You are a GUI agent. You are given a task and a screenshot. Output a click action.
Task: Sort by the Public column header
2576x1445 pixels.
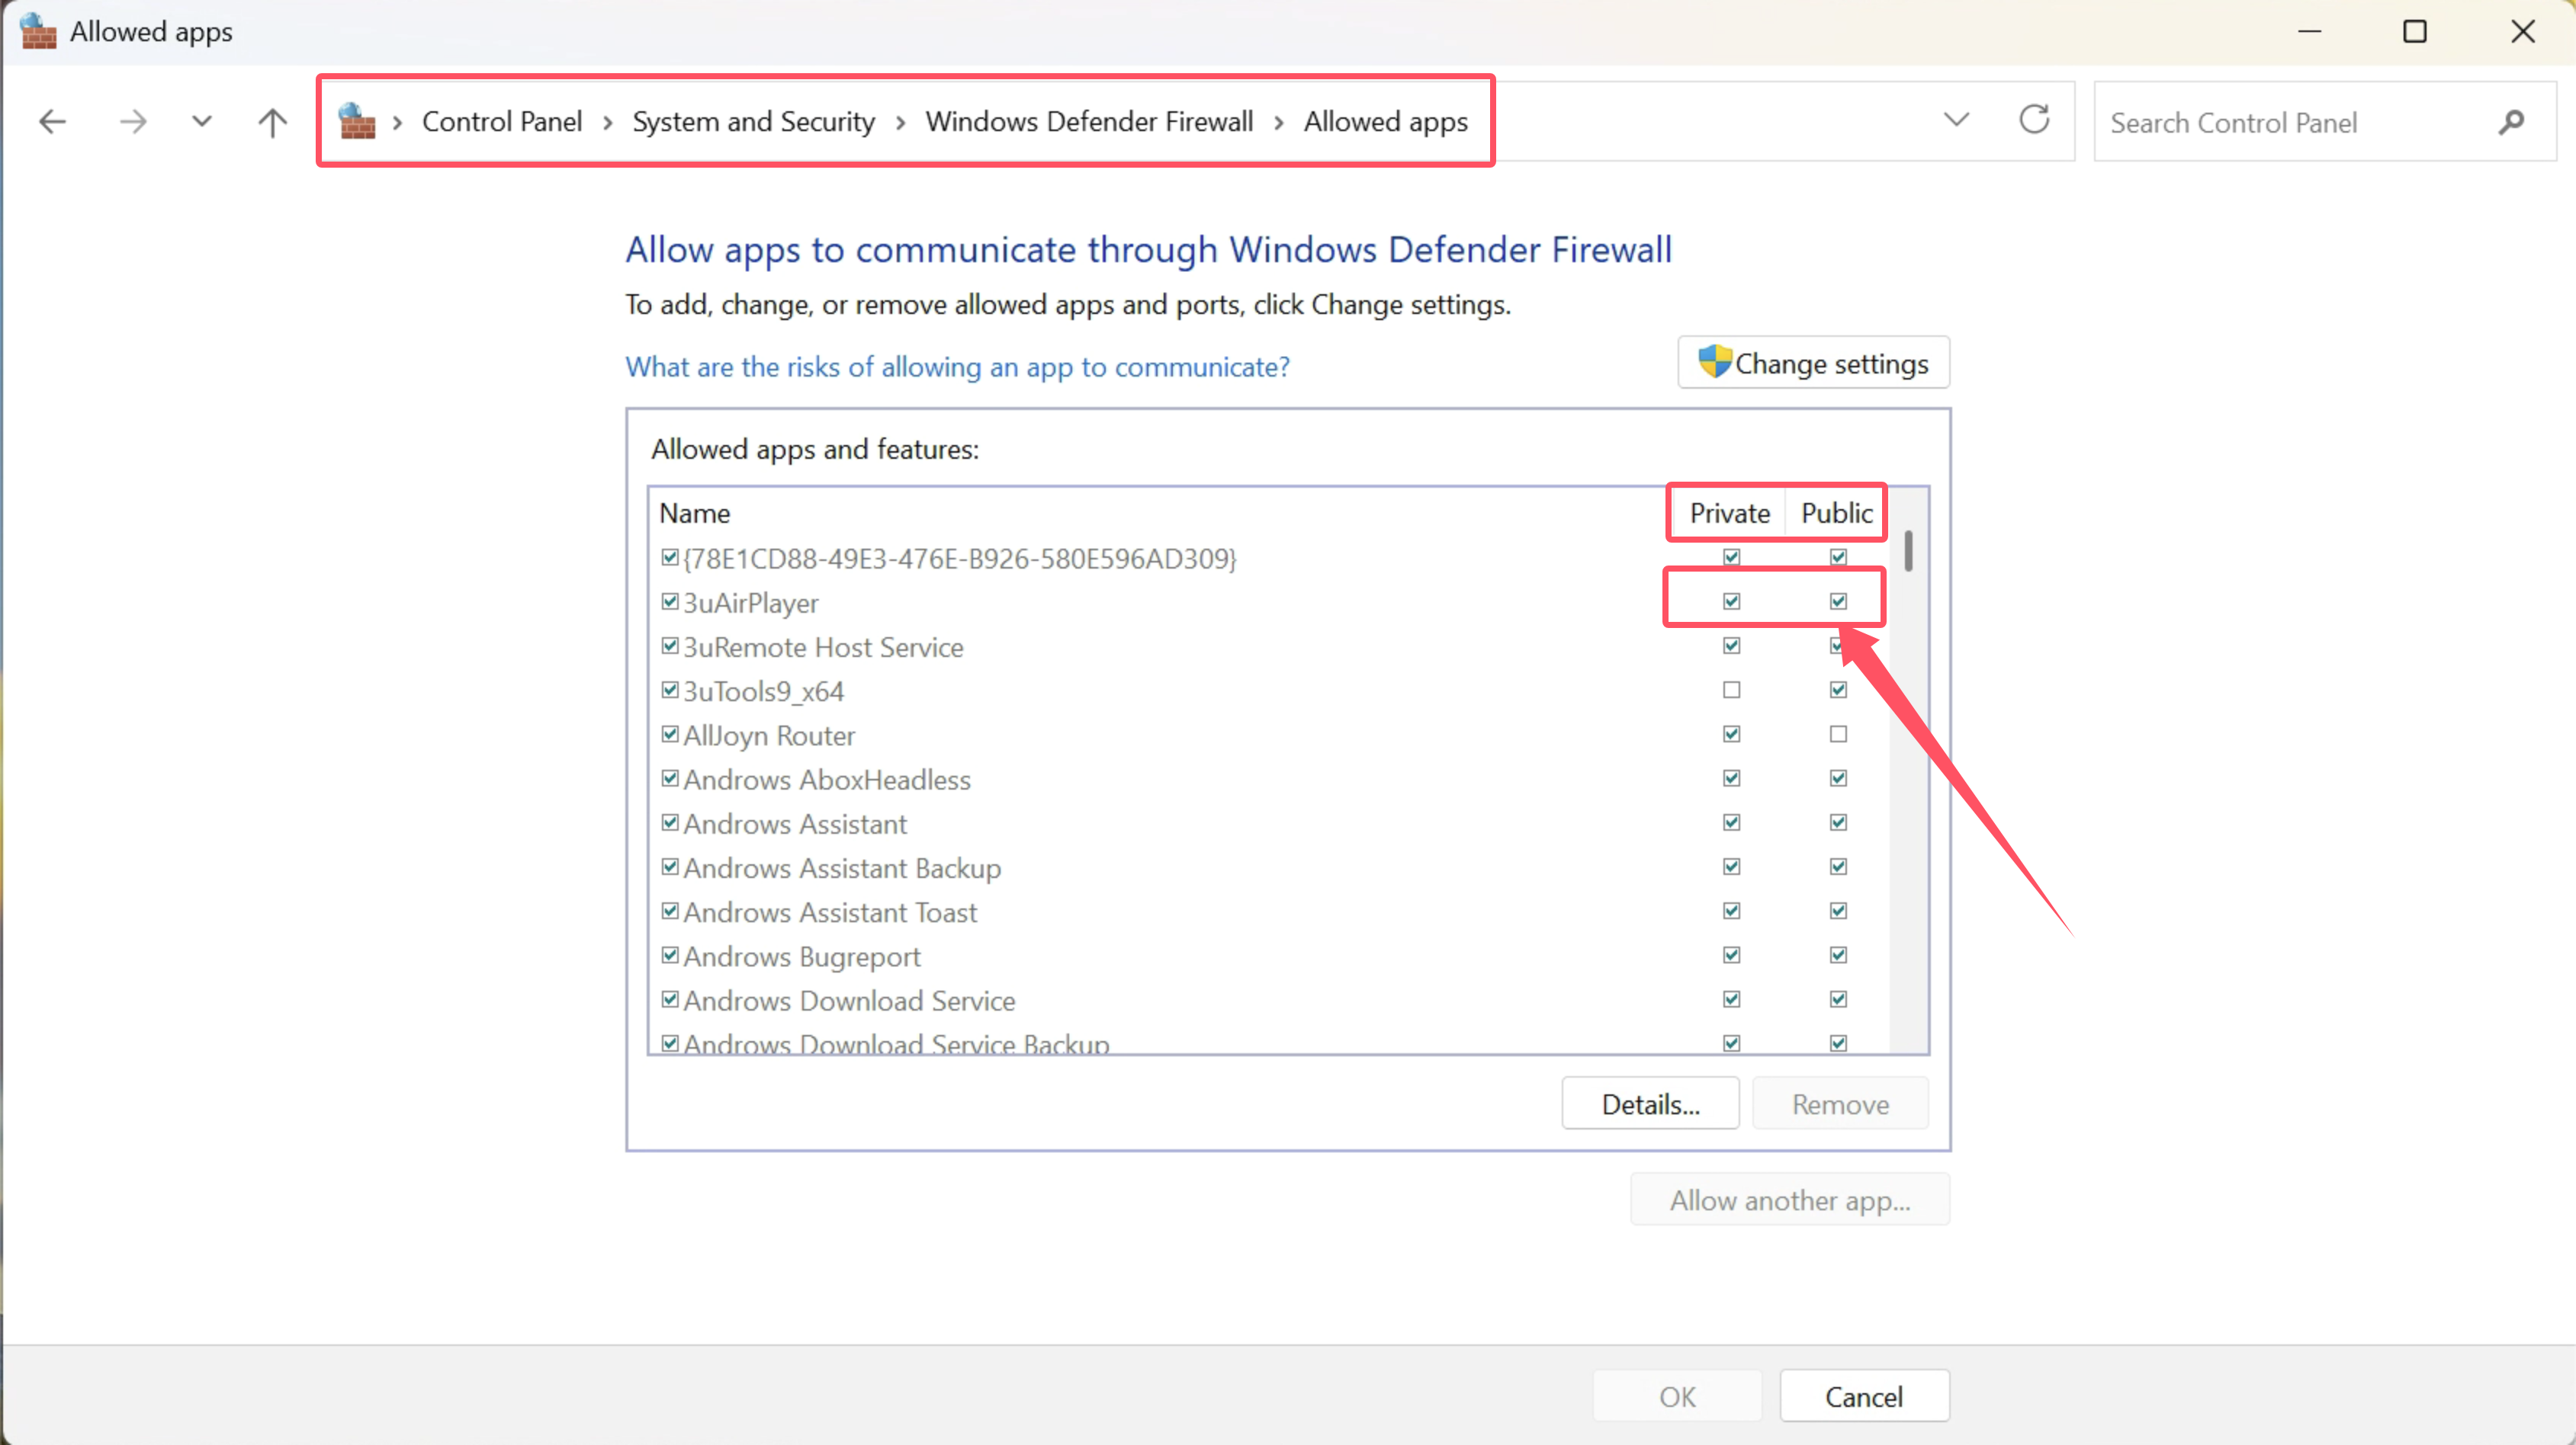(x=1836, y=513)
